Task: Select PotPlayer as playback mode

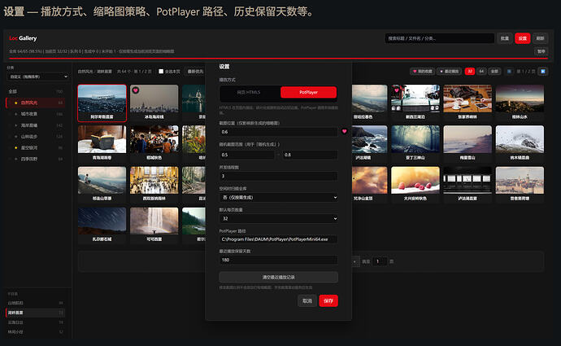Action: tap(308, 92)
